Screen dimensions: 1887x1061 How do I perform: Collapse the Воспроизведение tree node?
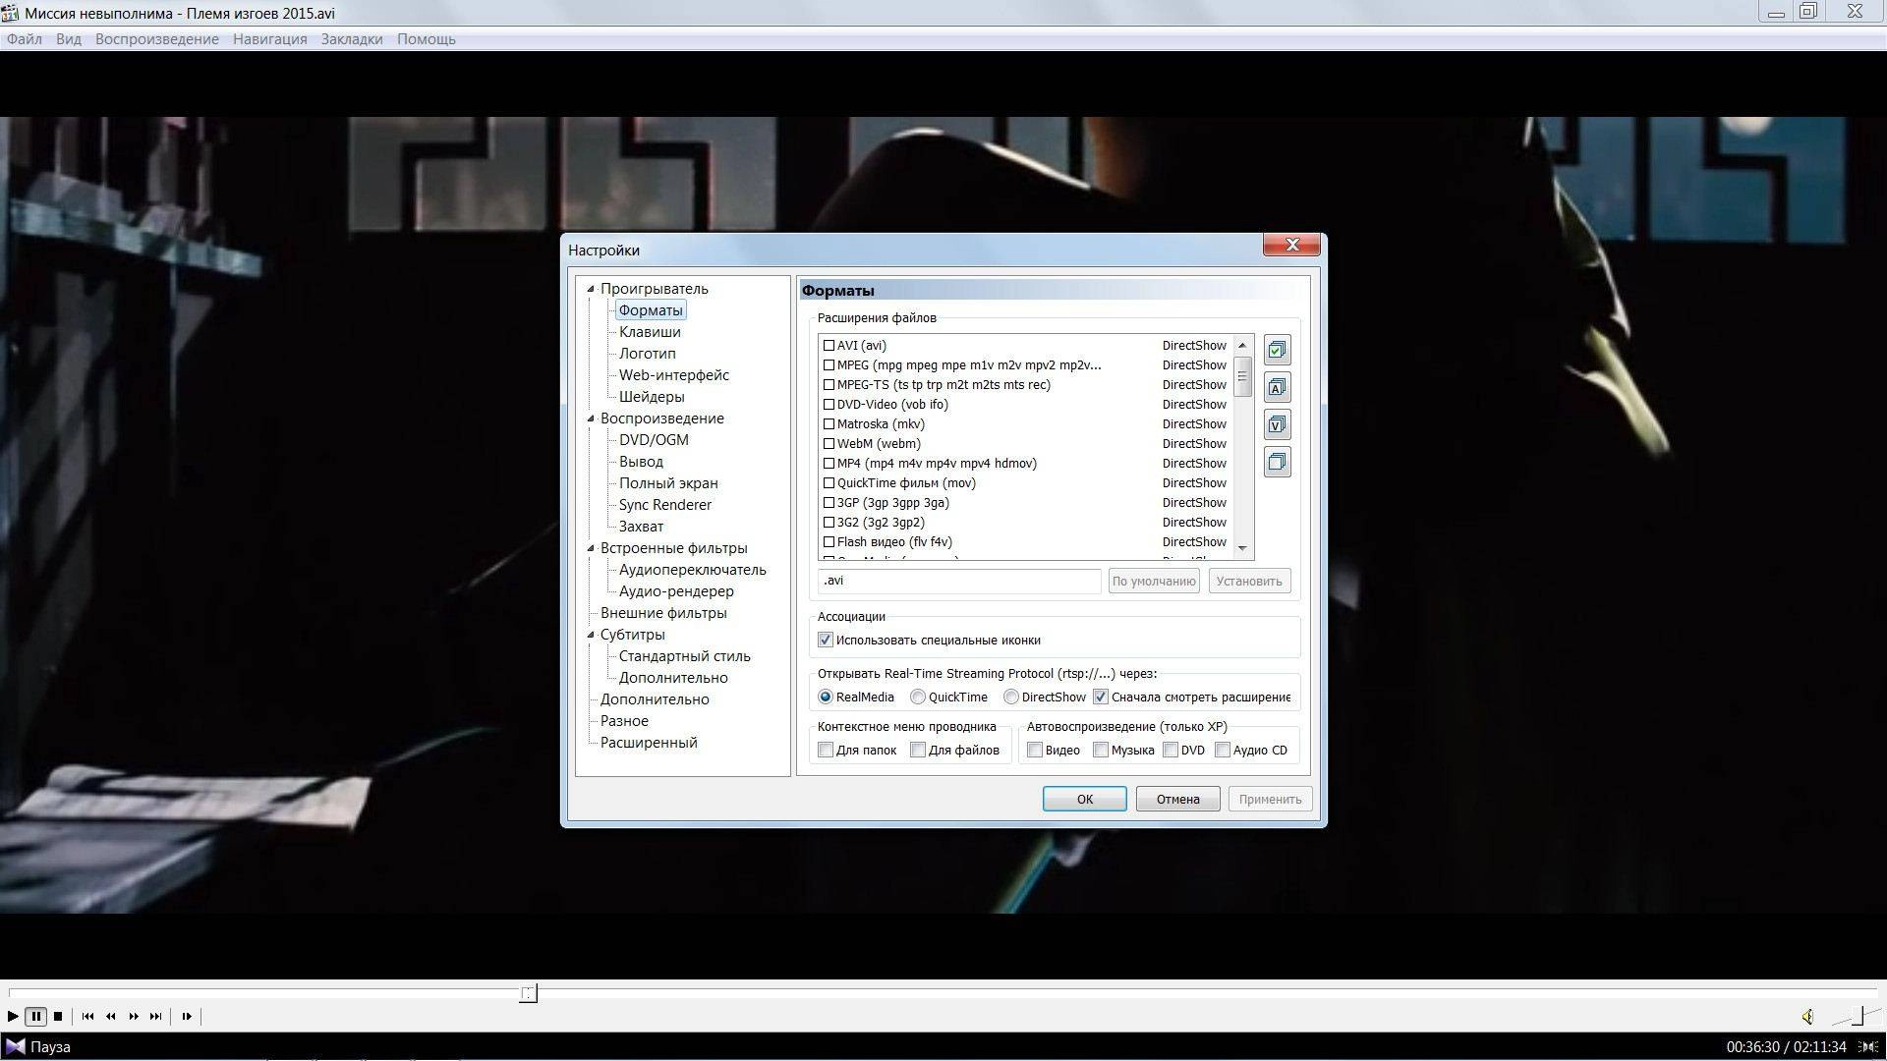tap(591, 419)
